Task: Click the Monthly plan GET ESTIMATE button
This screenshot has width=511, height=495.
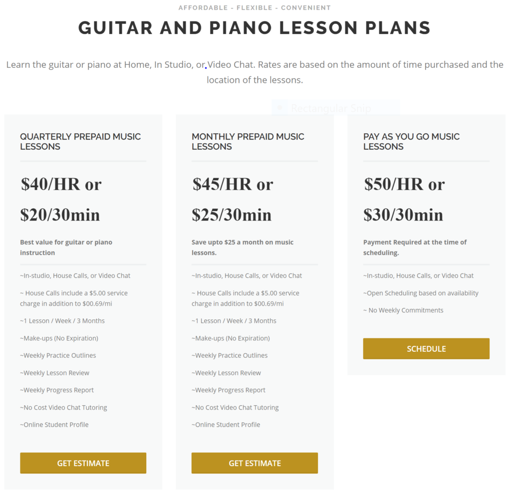Action: pyautogui.click(x=255, y=463)
